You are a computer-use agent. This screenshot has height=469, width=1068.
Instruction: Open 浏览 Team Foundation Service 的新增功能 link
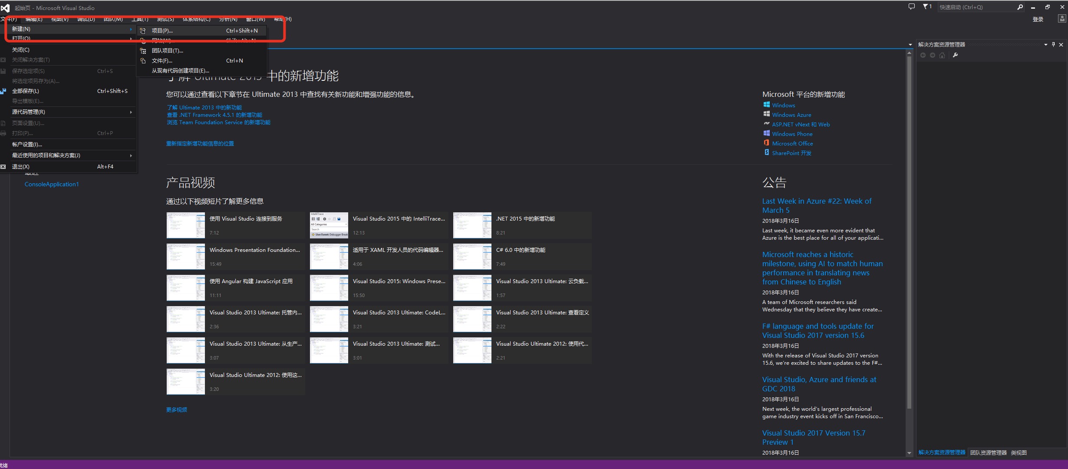coord(218,122)
